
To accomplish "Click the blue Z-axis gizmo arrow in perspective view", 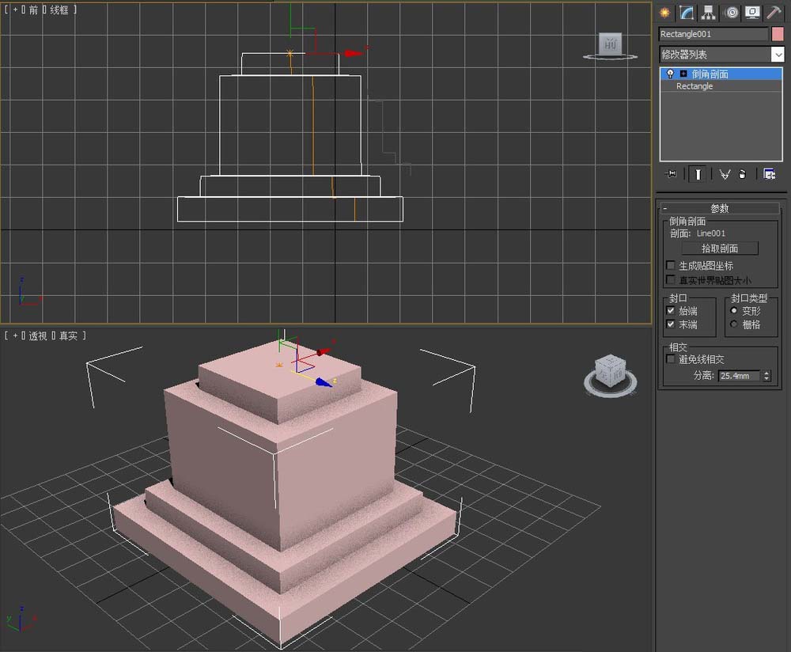I will pos(324,382).
